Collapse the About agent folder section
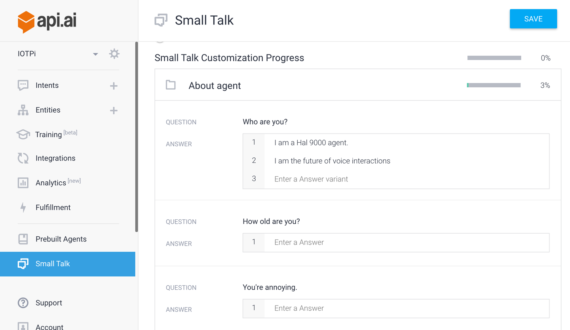Viewport: 570px width, 330px height. [171, 85]
